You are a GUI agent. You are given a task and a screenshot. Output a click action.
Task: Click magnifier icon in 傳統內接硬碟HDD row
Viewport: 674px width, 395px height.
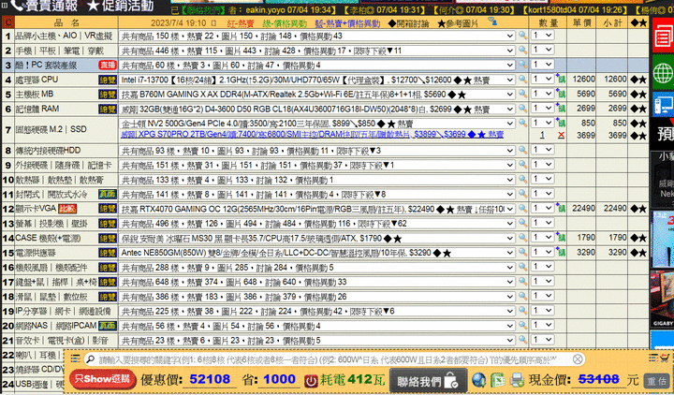click(522, 150)
